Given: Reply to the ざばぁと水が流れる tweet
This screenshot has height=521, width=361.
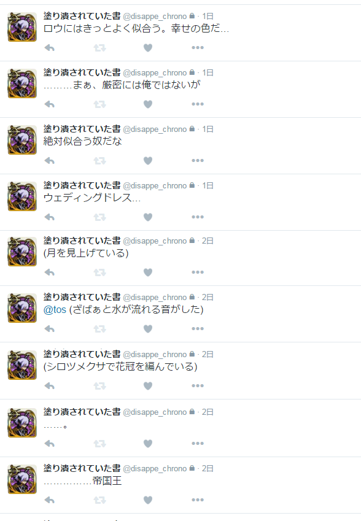Looking at the screenshot, I should click(x=50, y=329).
